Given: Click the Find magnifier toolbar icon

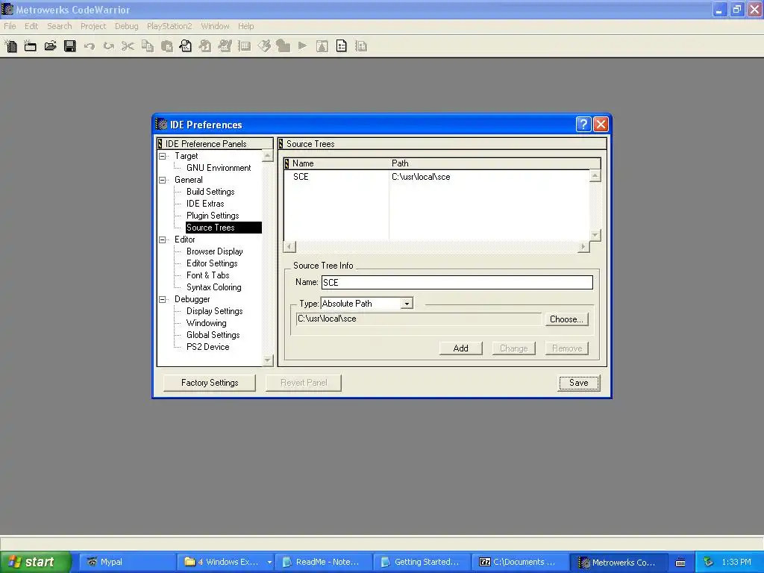Looking at the screenshot, I should click(x=186, y=46).
